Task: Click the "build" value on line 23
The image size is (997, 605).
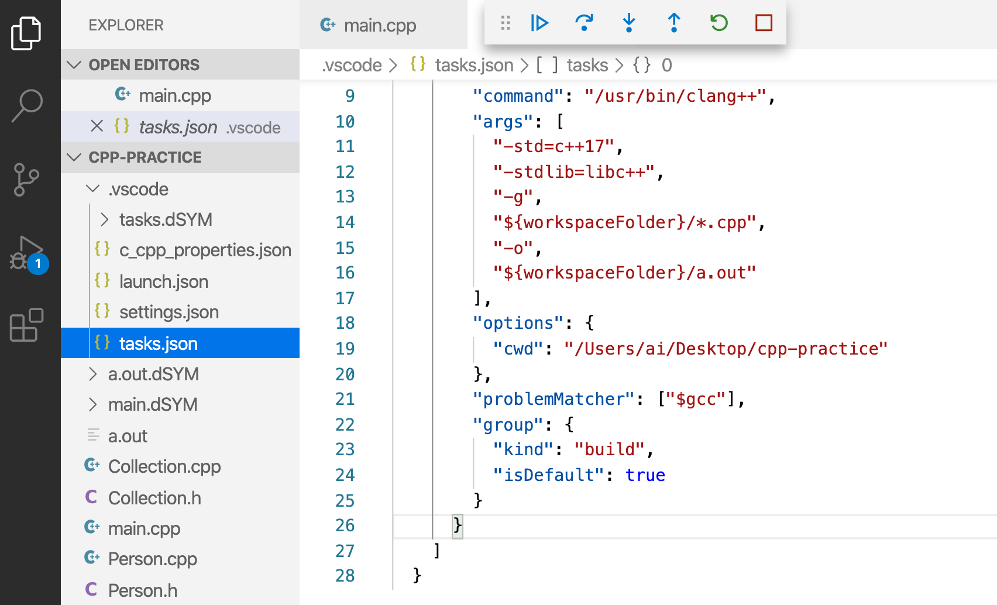Action: coord(609,449)
